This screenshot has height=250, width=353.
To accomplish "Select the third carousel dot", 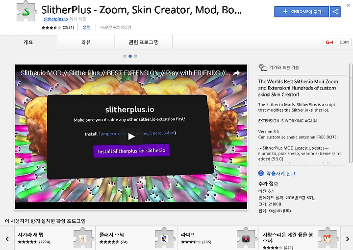I will pyautogui.click(x=135, y=56).
